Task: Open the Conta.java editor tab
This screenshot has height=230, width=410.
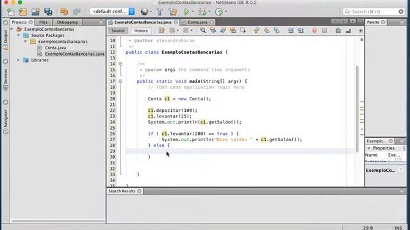Action: [x=197, y=22]
